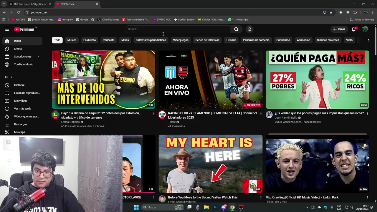The height and width of the screenshot is (212, 377).
Task: Select the Series de televisión chip
Action: click(x=207, y=40)
